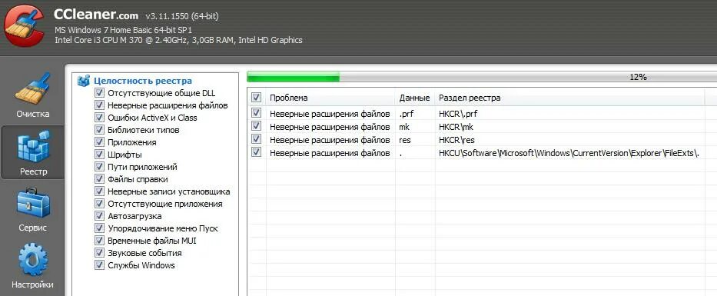Open the Сервис tools section
Image resolution: width=717 pixels, height=296 pixels.
pos(32,210)
